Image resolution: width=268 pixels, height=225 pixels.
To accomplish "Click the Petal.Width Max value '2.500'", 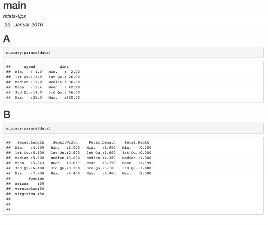I will 146,173.
